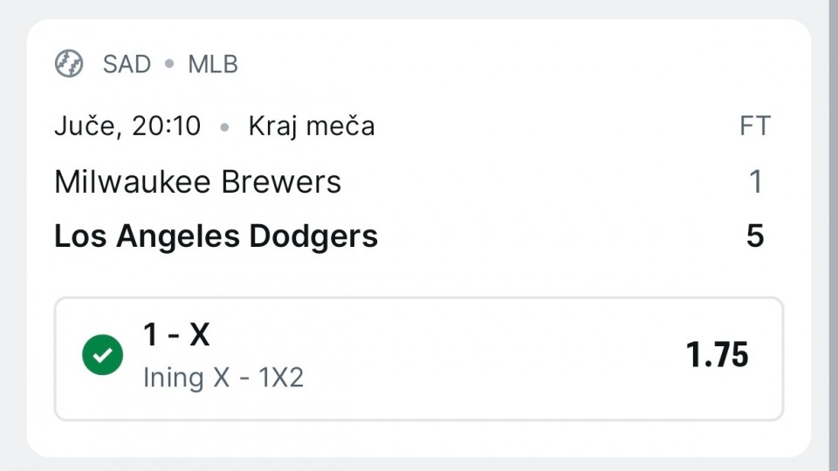Click the baseball sport icon
This screenshot has height=471, width=838.
[69, 64]
